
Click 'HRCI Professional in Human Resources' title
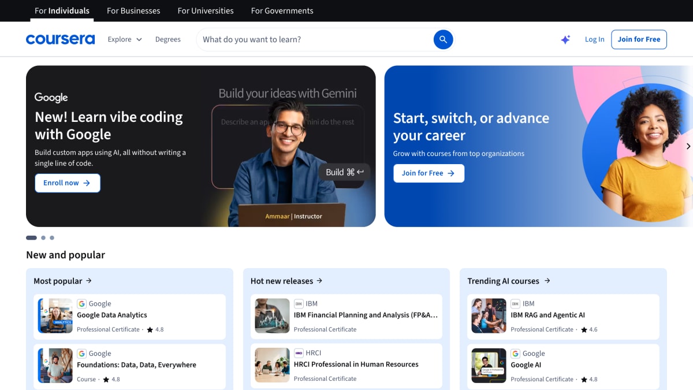pos(356,364)
